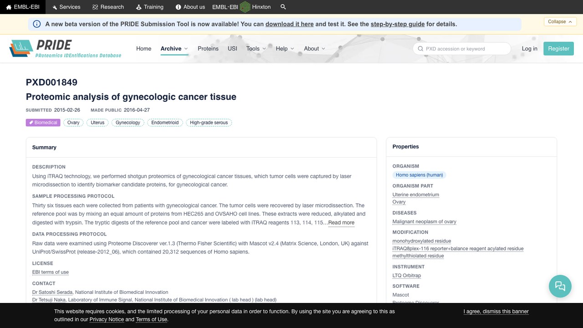Screen dimensions: 583x328
Task: Click the info icon in the beta banner
Action: pos(37,24)
